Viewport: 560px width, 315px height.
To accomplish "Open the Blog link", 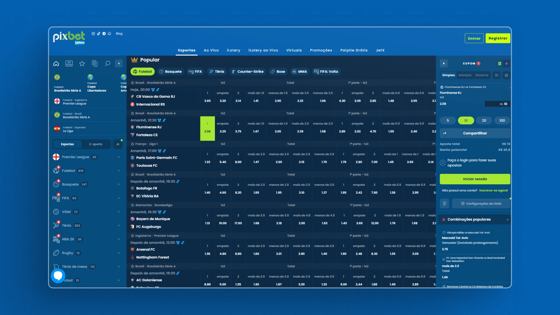I will (119, 34).
